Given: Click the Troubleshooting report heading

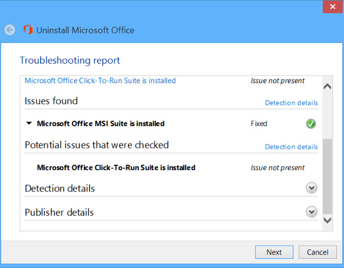Looking at the screenshot, I should [x=70, y=60].
